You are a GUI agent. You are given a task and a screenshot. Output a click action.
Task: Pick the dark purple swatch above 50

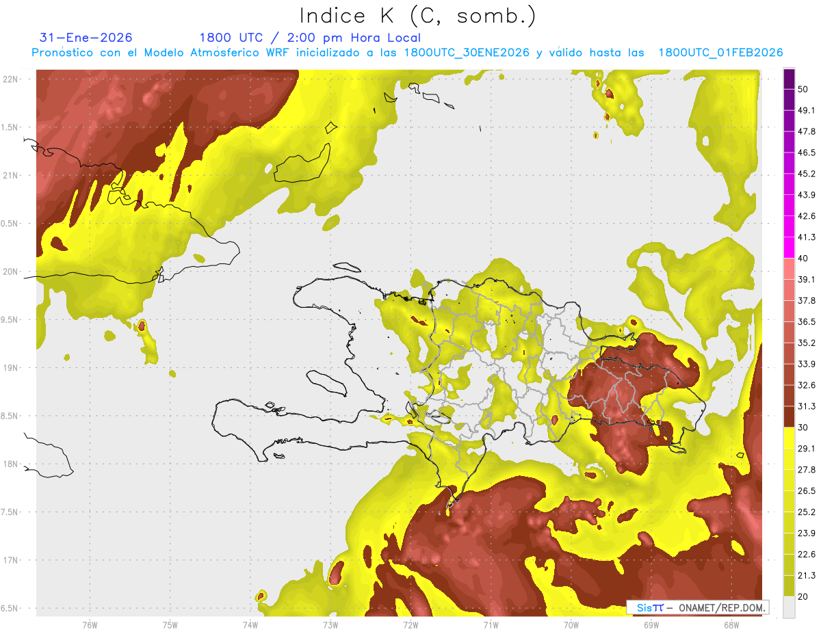789,79
